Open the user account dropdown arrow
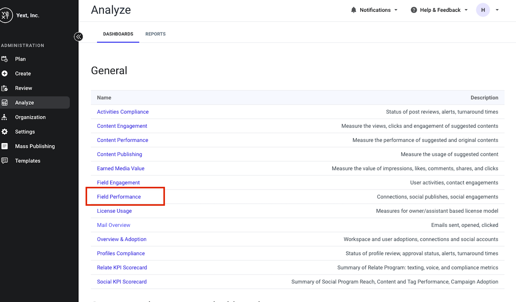Image resolution: width=516 pixels, height=302 pixels. pos(497,10)
